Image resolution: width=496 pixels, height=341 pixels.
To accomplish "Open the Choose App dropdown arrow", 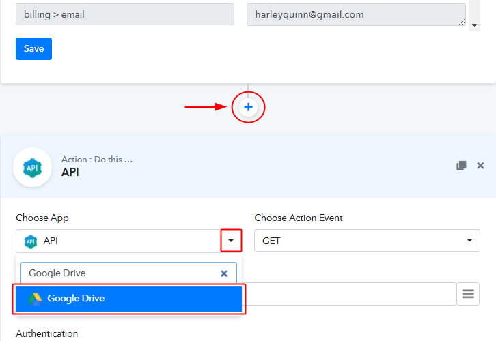I will [x=231, y=241].
